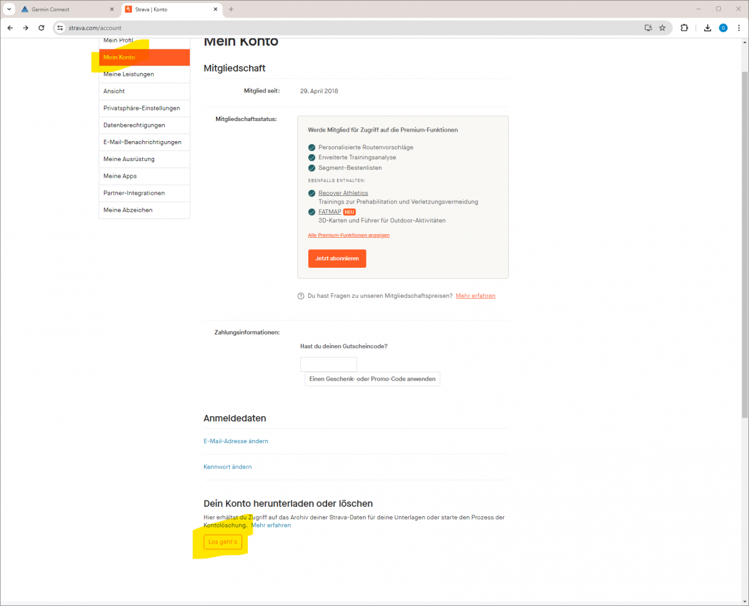Click the Gutscheincode input field
This screenshot has height=606, width=749.
pyautogui.click(x=328, y=364)
